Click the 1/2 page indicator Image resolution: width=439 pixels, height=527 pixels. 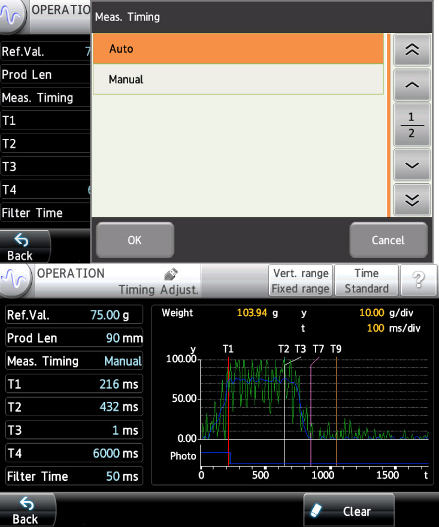tap(411, 125)
